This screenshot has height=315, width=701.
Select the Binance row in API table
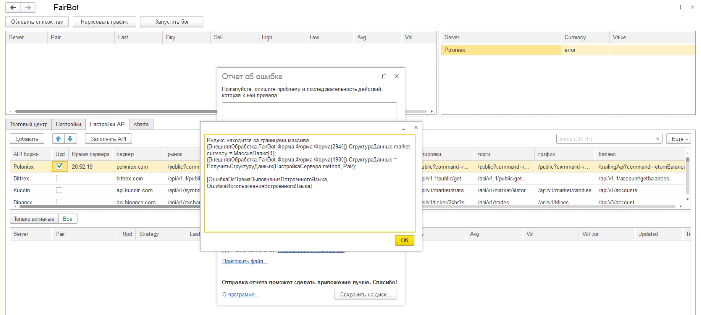click(x=349, y=202)
